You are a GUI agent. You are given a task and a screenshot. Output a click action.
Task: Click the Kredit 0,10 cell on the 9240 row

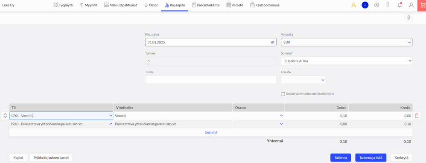380,124
